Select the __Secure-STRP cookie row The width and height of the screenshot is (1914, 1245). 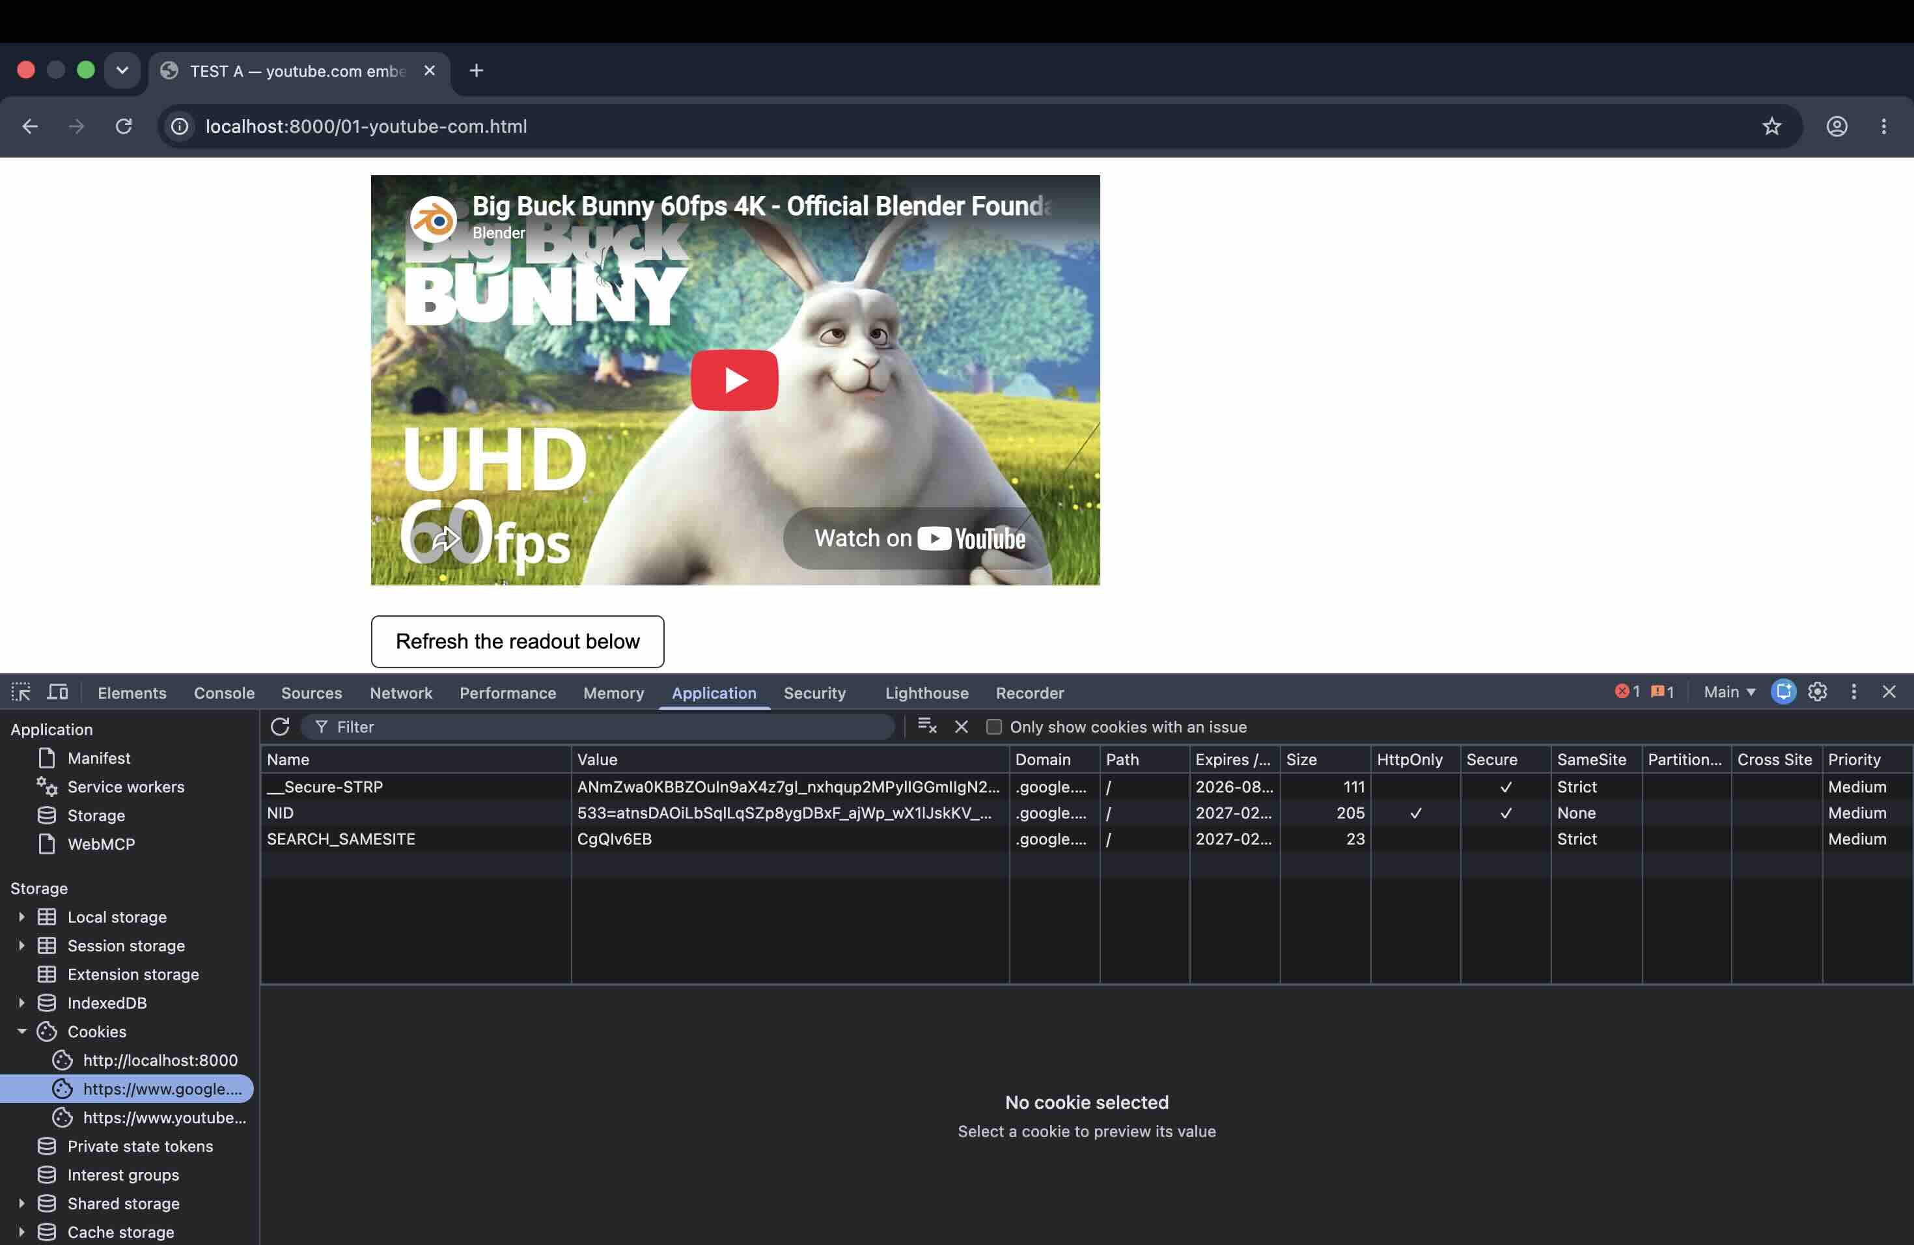(x=1086, y=787)
